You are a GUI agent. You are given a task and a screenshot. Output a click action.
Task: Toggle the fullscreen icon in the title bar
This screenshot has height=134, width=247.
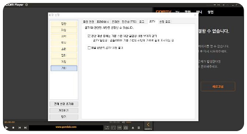pyautogui.click(x=227, y=5)
